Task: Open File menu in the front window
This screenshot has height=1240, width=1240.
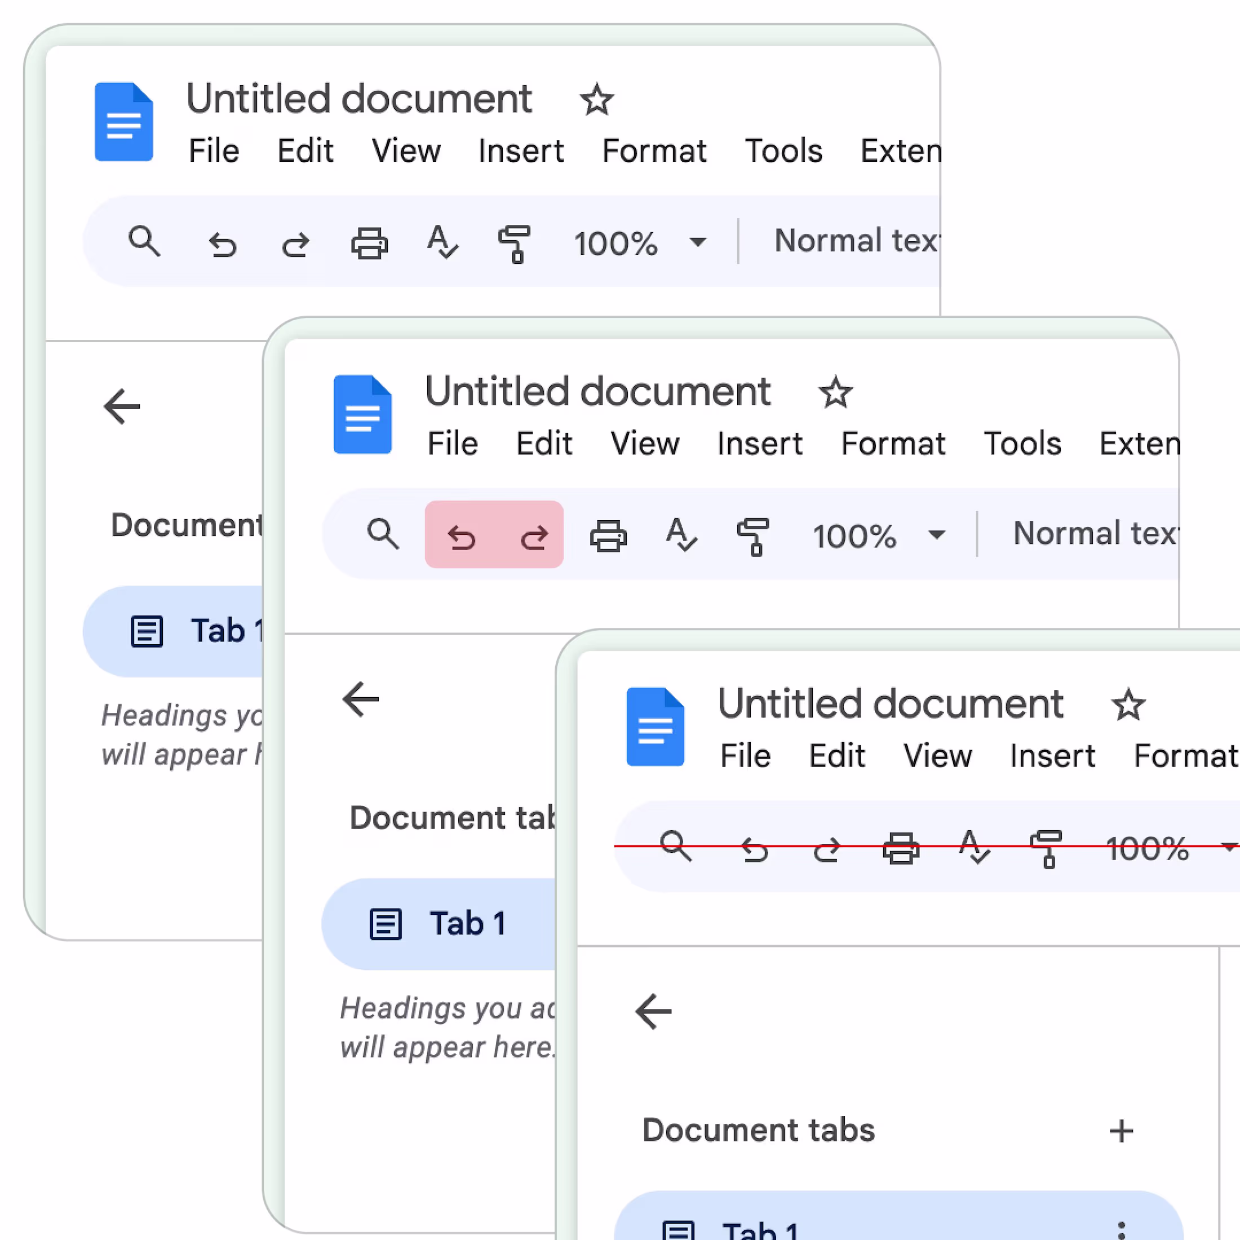Action: click(745, 757)
